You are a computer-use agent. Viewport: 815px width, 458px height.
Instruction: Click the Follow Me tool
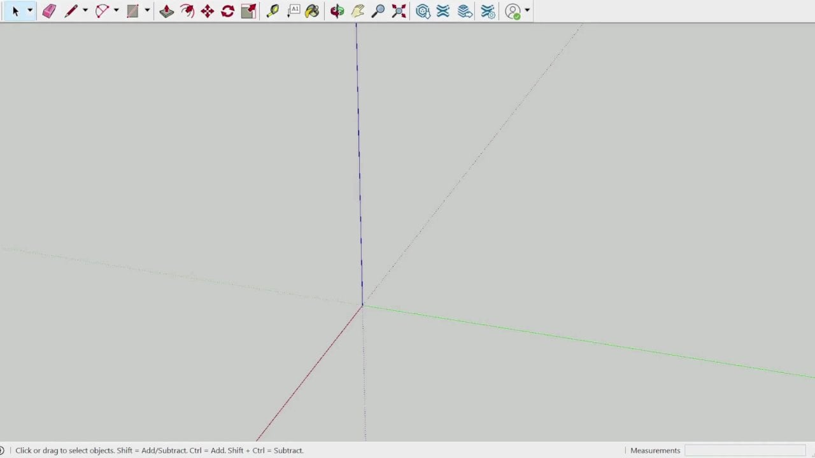point(187,11)
